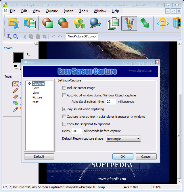The height and width of the screenshot is (192, 184).
Task: Select Save in settings list
Action: pyautogui.click(x=36, y=88)
